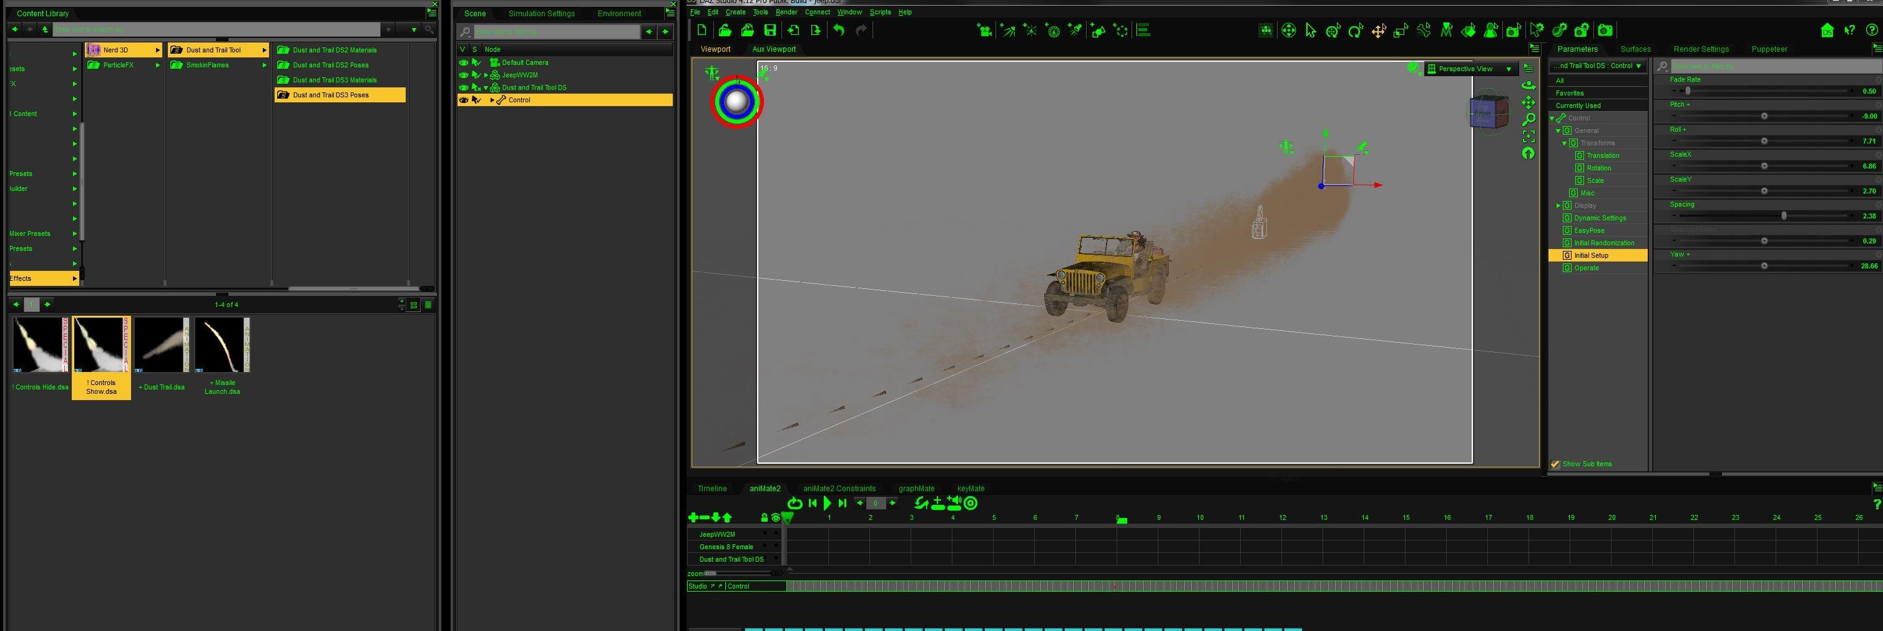Click the What's This help pointer icon

pos(1849,30)
